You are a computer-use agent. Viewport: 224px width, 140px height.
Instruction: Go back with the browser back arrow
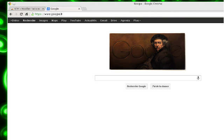(11, 14)
